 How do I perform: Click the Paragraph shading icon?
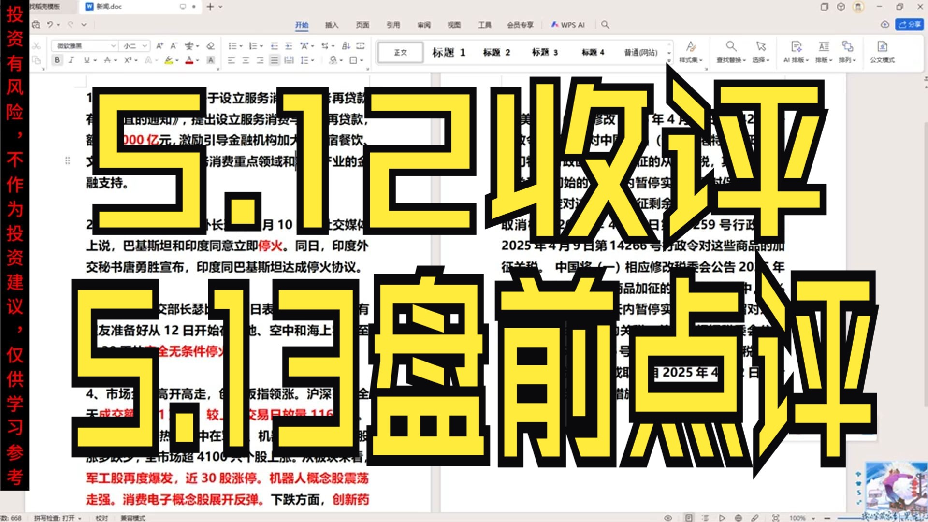point(333,60)
